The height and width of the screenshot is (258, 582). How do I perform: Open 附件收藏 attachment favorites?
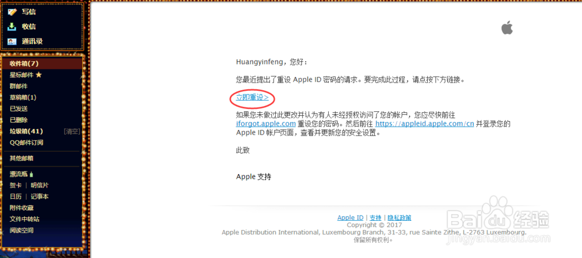pyautogui.click(x=22, y=208)
